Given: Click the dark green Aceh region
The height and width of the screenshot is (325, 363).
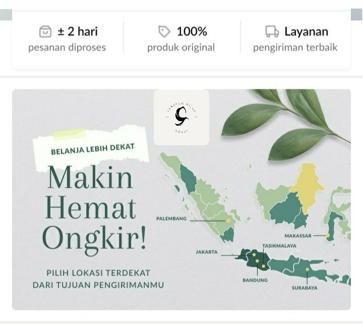Looking at the screenshot, I should coord(188,179).
